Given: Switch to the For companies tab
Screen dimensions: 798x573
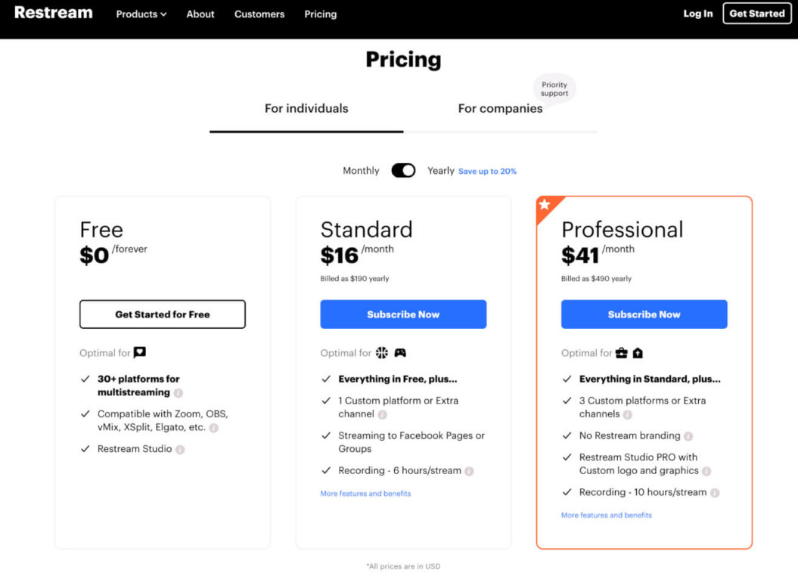Looking at the screenshot, I should (500, 108).
